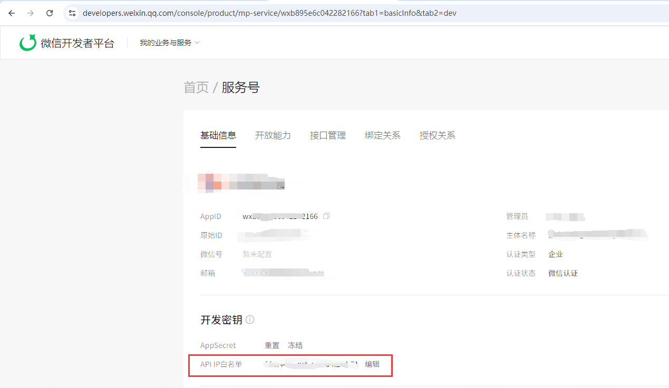Viewport: 669px width, 388px height.
Task: Click the 主体名称 label
Action: pyautogui.click(x=521, y=235)
